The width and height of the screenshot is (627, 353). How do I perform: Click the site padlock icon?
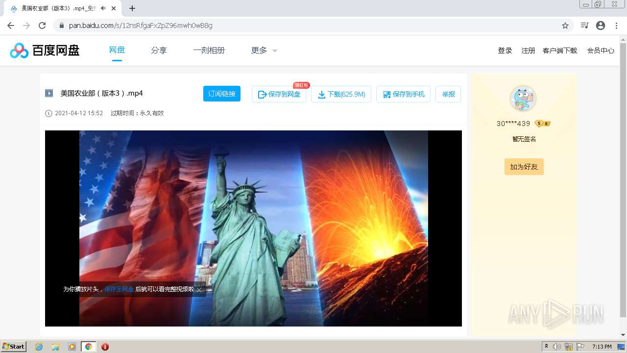click(62, 25)
